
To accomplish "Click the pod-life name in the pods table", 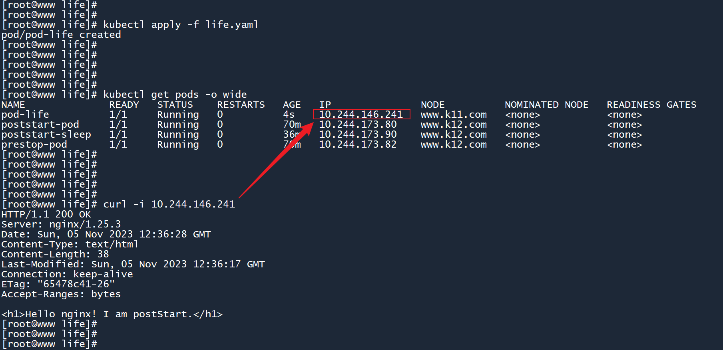I will click(25, 115).
